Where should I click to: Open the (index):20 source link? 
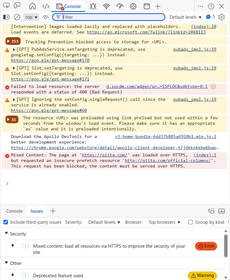pos(204,27)
